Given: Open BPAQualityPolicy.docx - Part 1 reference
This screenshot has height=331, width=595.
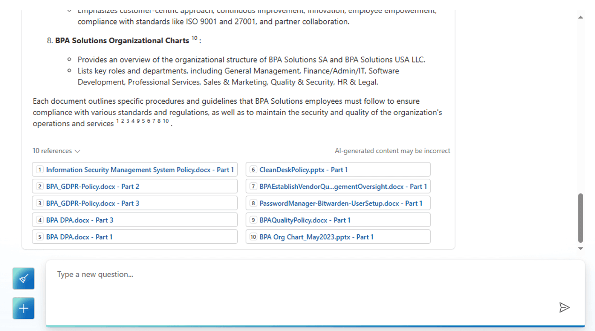Looking at the screenshot, I should 338,220.
